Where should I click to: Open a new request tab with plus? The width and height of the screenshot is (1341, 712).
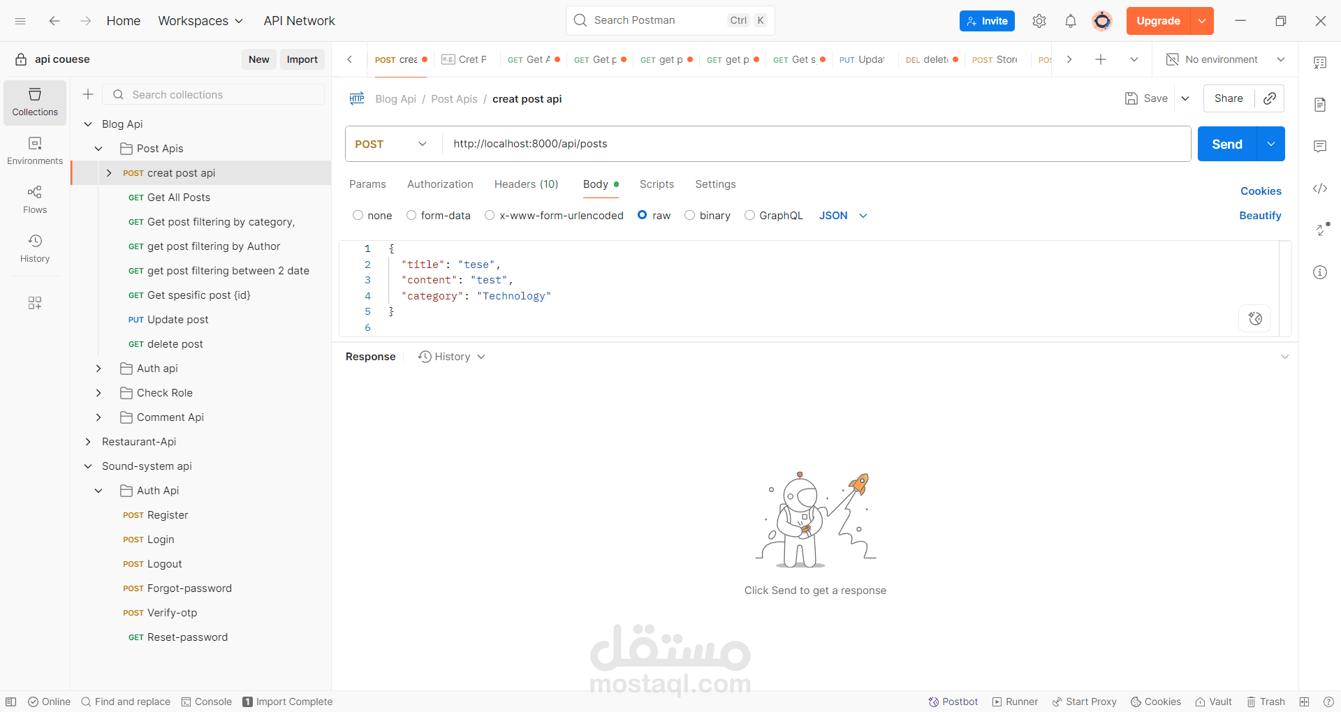pos(1101,59)
